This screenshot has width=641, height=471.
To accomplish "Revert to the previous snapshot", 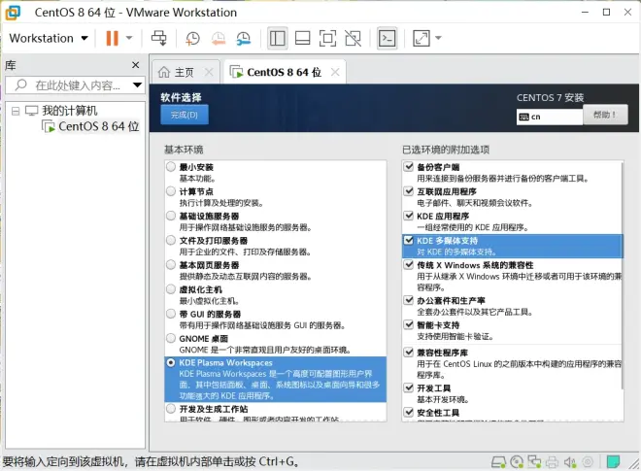I will (219, 39).
